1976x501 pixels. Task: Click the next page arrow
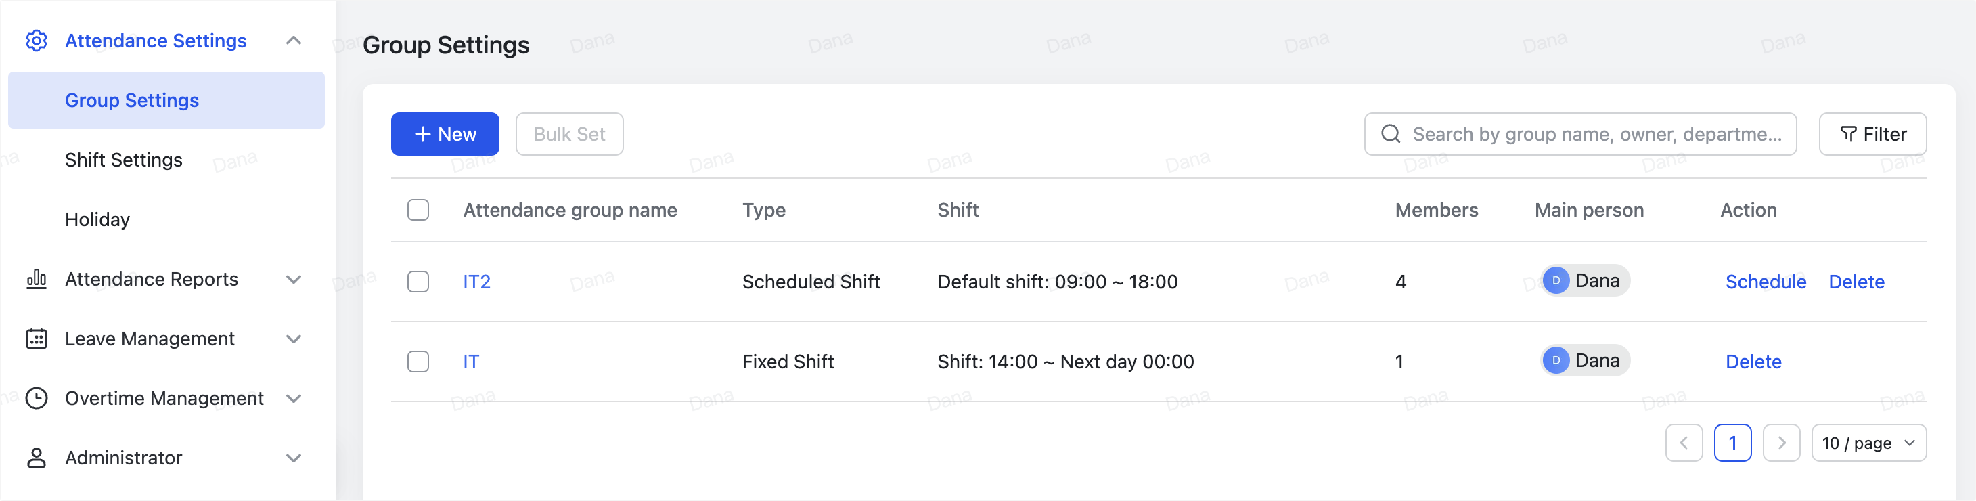(1782, 443)
